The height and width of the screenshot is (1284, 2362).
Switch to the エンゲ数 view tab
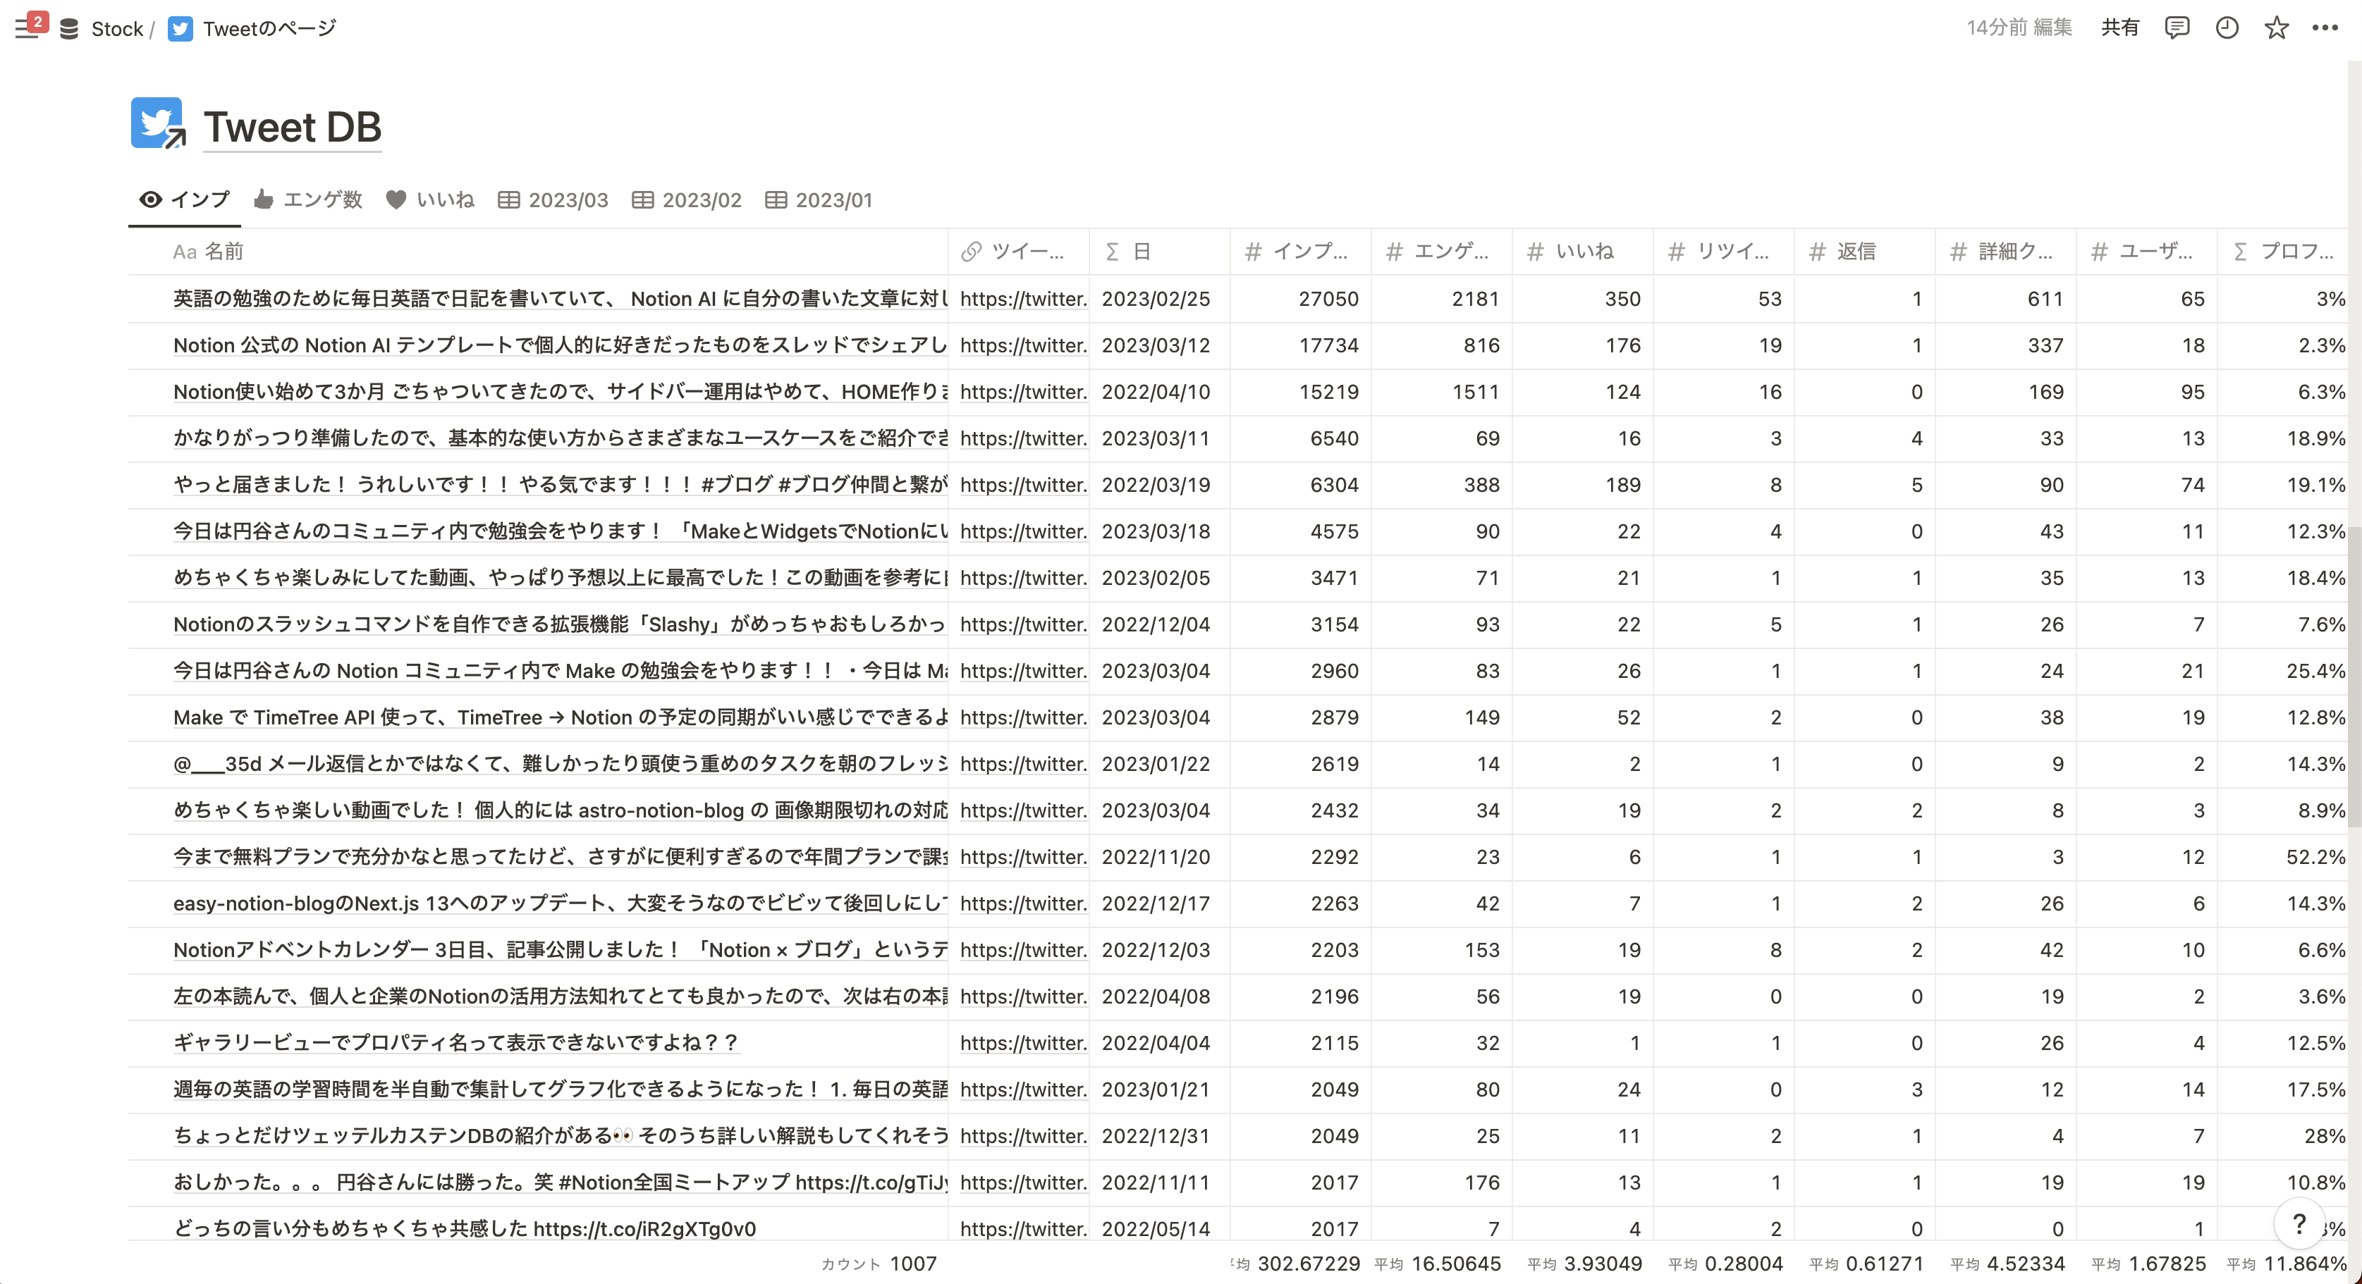pos(308,200)
